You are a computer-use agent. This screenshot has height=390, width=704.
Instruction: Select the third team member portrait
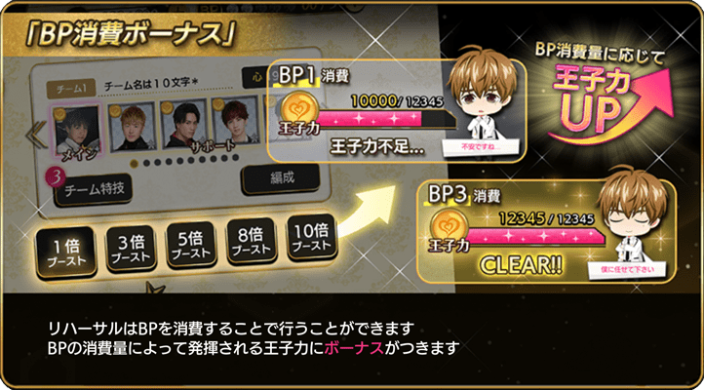(183, 123)
